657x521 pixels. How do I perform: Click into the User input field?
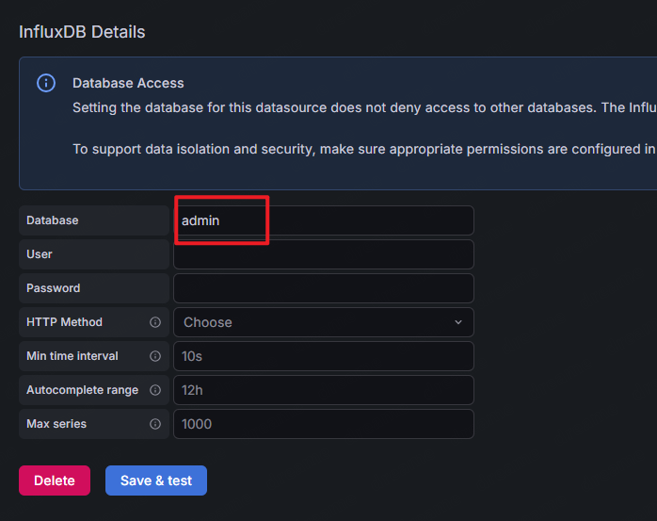pos(323,254)
